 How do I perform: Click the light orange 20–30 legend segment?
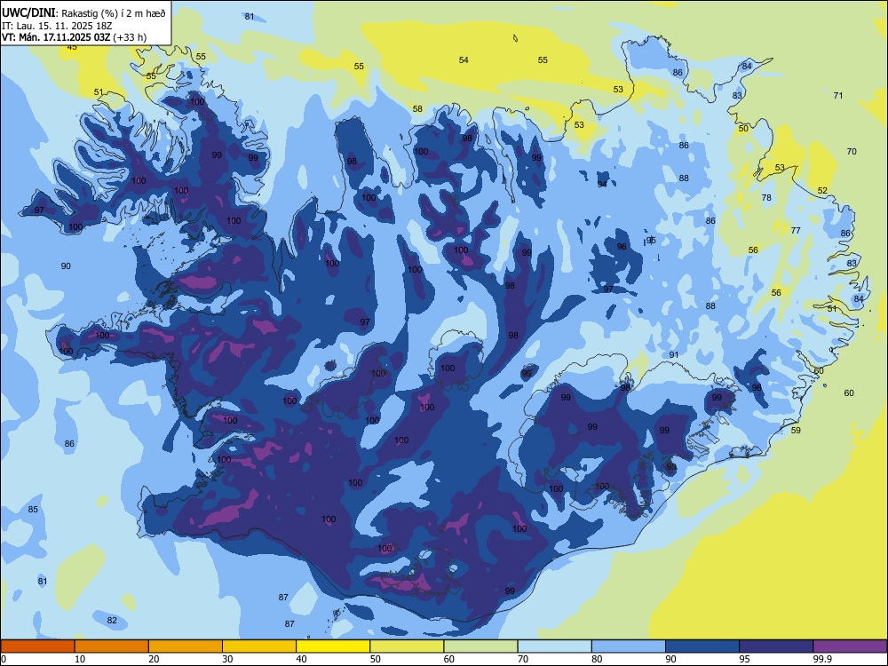186,646
